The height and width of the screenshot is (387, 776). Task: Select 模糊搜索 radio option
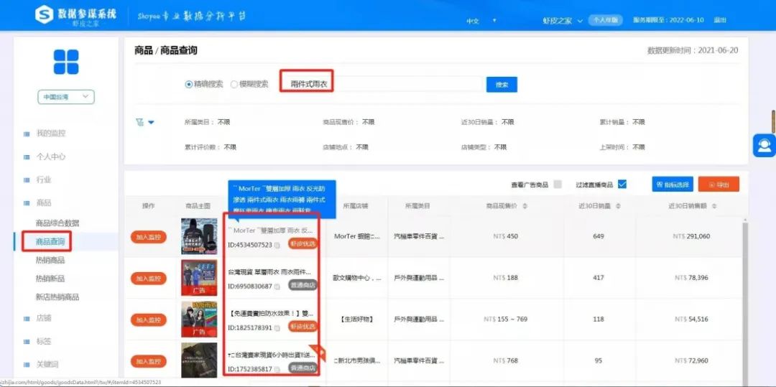[x=234, y=85]
